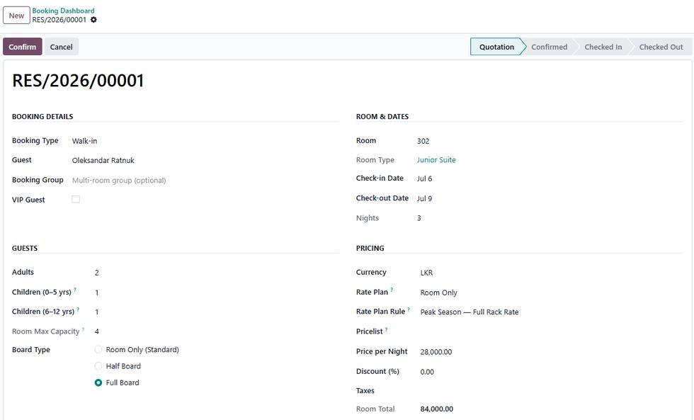Screen dimensions: 694x420
Task: Edit the Check-in Date field Jul 6
Action: point(550,178)
